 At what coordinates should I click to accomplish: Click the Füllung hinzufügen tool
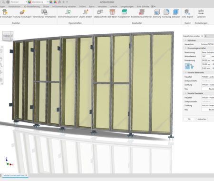[22, 13]
